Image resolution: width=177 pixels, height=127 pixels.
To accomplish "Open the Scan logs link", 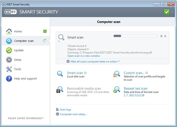I will click(x=66, y=109).
